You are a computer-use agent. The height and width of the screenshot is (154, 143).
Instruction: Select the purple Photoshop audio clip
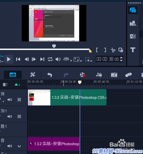coord(54,144)
